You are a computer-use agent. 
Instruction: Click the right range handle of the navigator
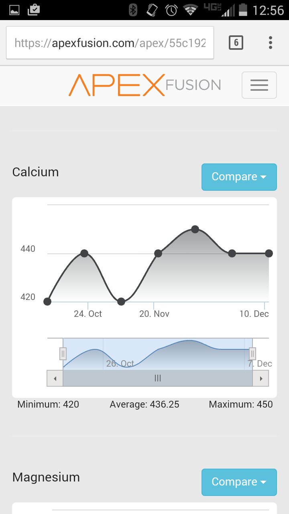click(x=252, y=354)
